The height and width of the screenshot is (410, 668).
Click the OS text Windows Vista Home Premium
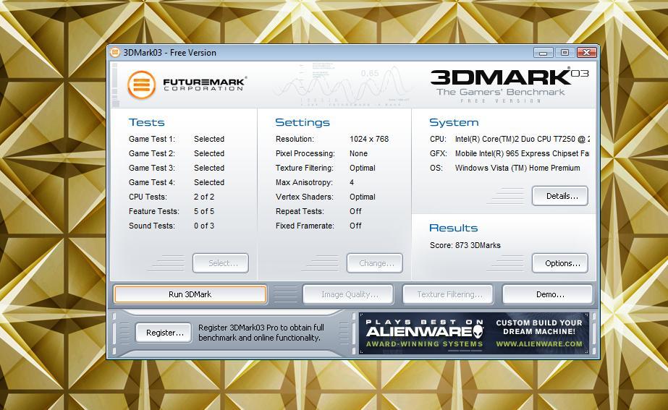[x=517, y=168]
